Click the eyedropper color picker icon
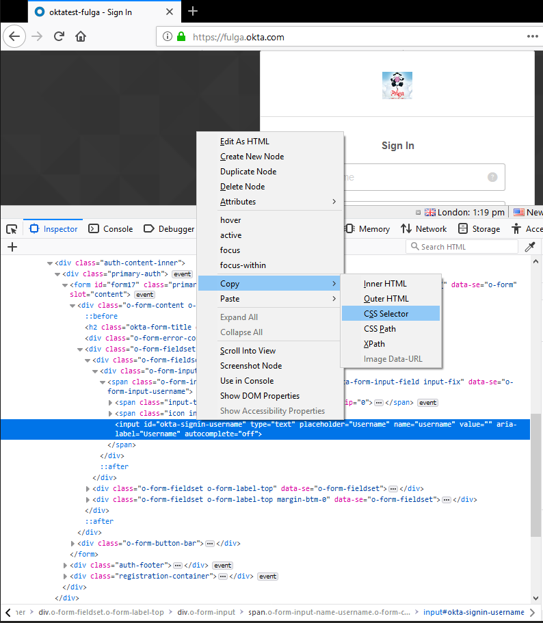The width and height of the screenshot is (543, 623). (529, 247)
